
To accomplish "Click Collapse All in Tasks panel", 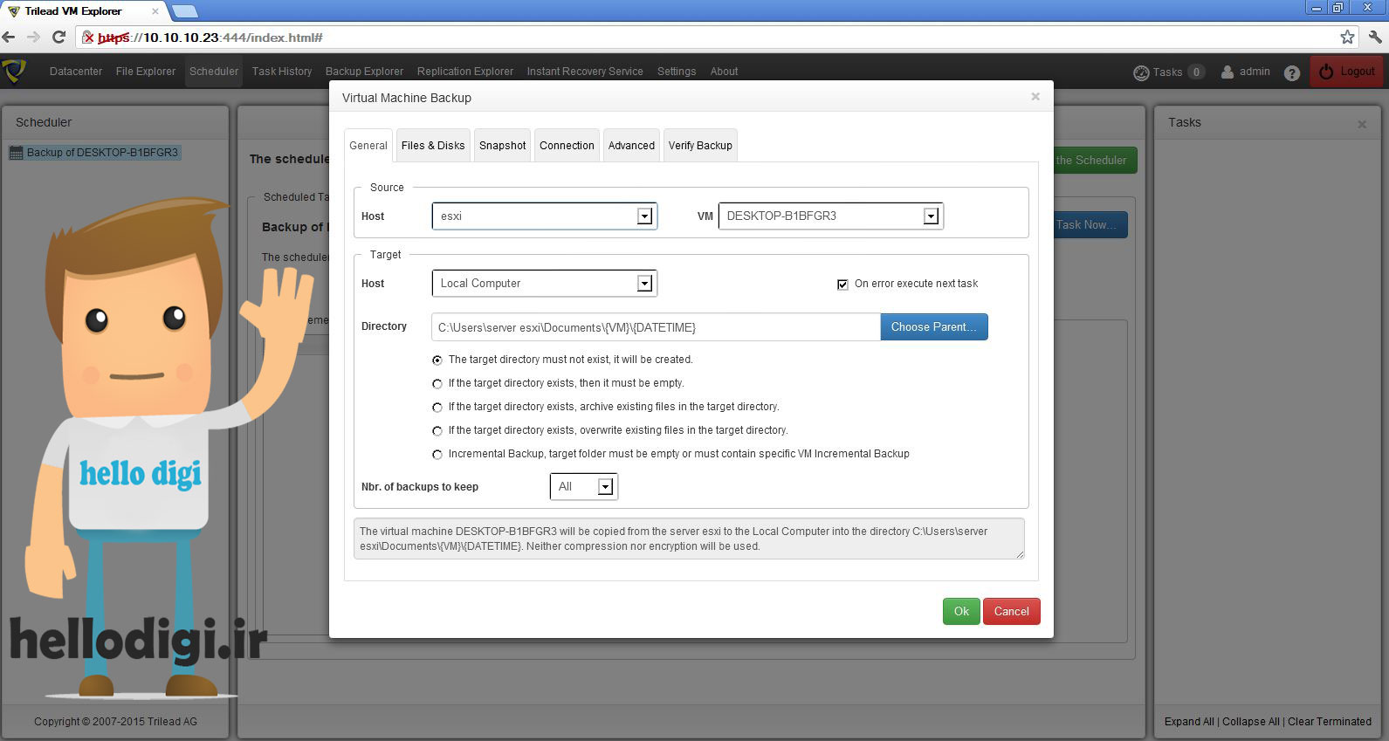I will pos(1251,722).
